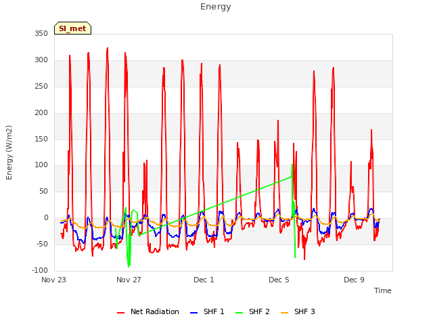Toggle the SHF 3 legend entry
The image size is (433, 325).
[298, 311]
